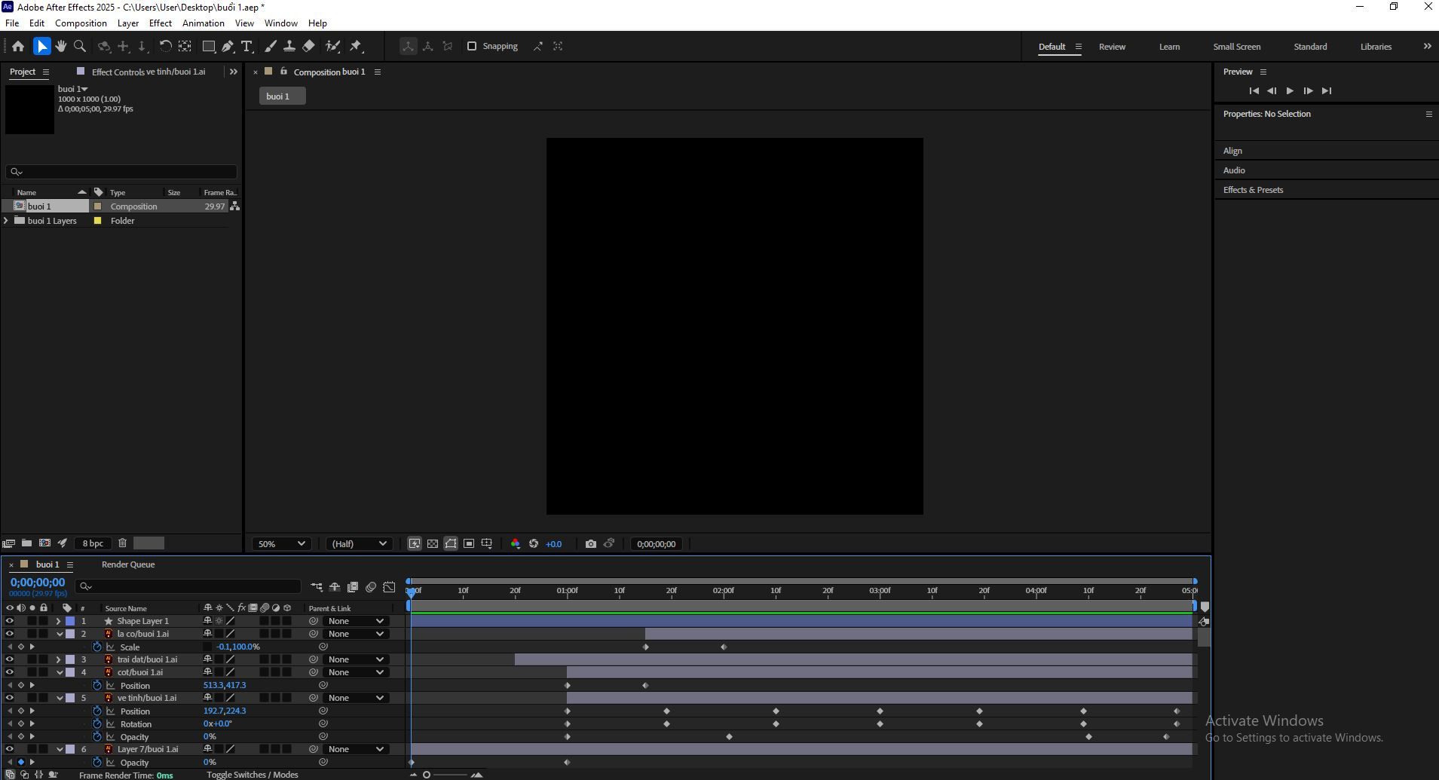This screenshot has height=780, width=1439.
Task: Switch to the Review workspace
Action: click(x=1112, y=47)
